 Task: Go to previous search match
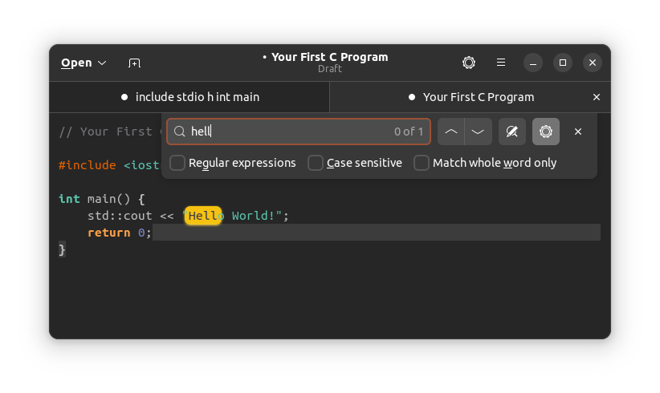pos(450,132)
